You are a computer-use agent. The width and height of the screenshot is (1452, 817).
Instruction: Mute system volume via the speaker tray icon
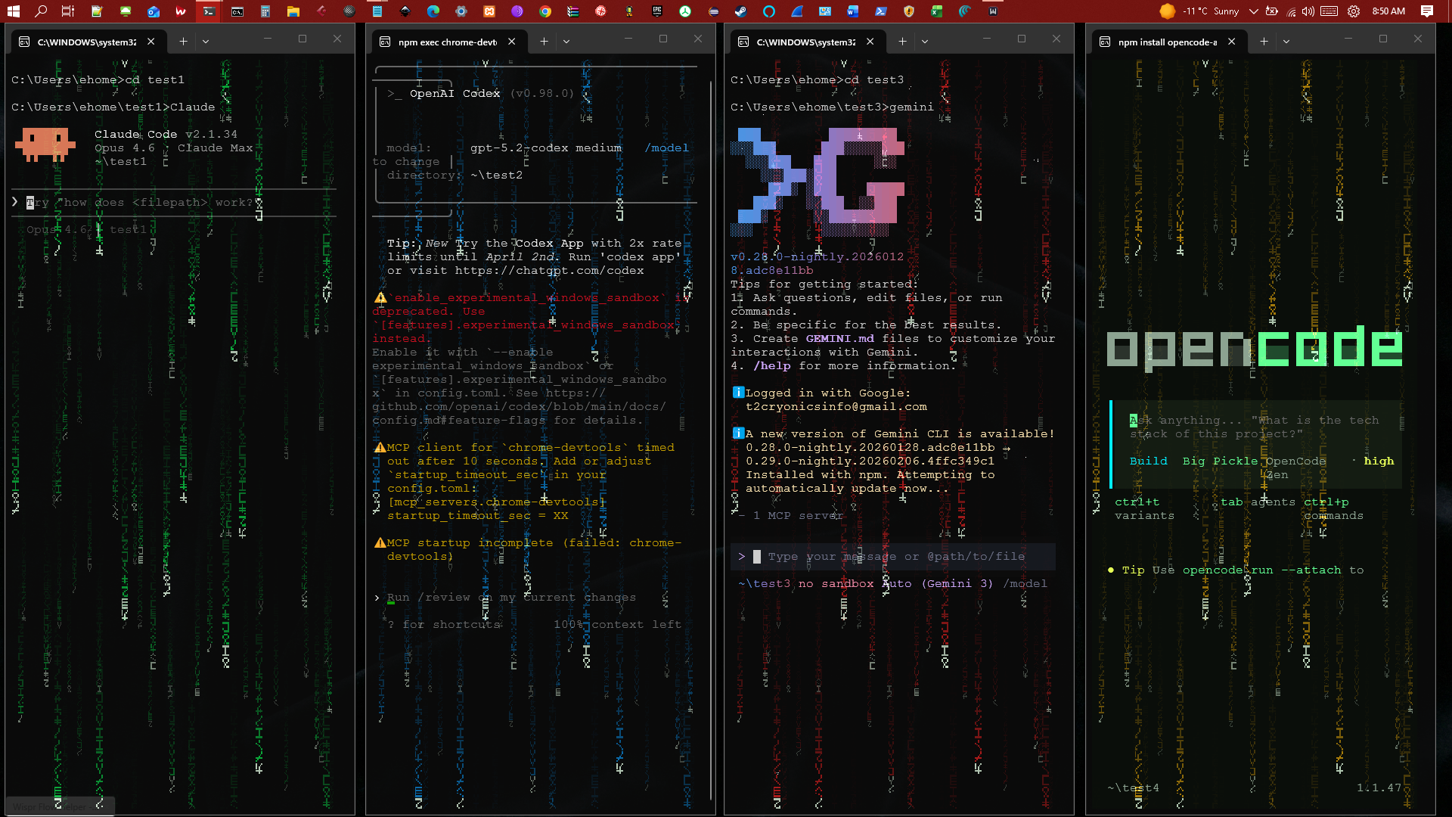coord(1308,11)
